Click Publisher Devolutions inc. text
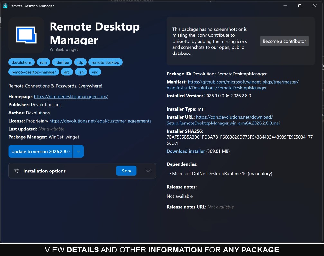 point(35,105)
